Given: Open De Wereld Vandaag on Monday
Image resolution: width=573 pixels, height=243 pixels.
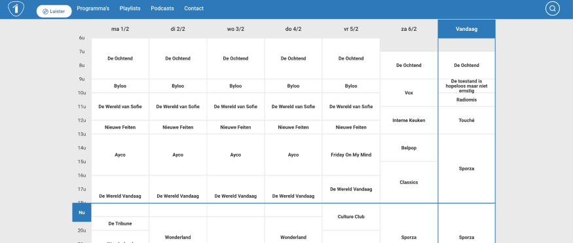Looking at the screenshot, I should tap(120, 196).
